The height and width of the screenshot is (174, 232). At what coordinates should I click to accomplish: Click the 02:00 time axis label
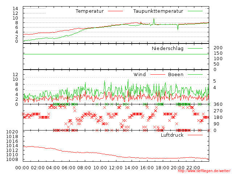[38, 168]
